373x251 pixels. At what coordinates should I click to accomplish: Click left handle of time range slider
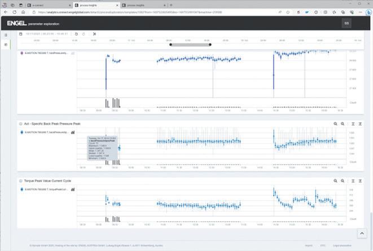coord(170,45)
